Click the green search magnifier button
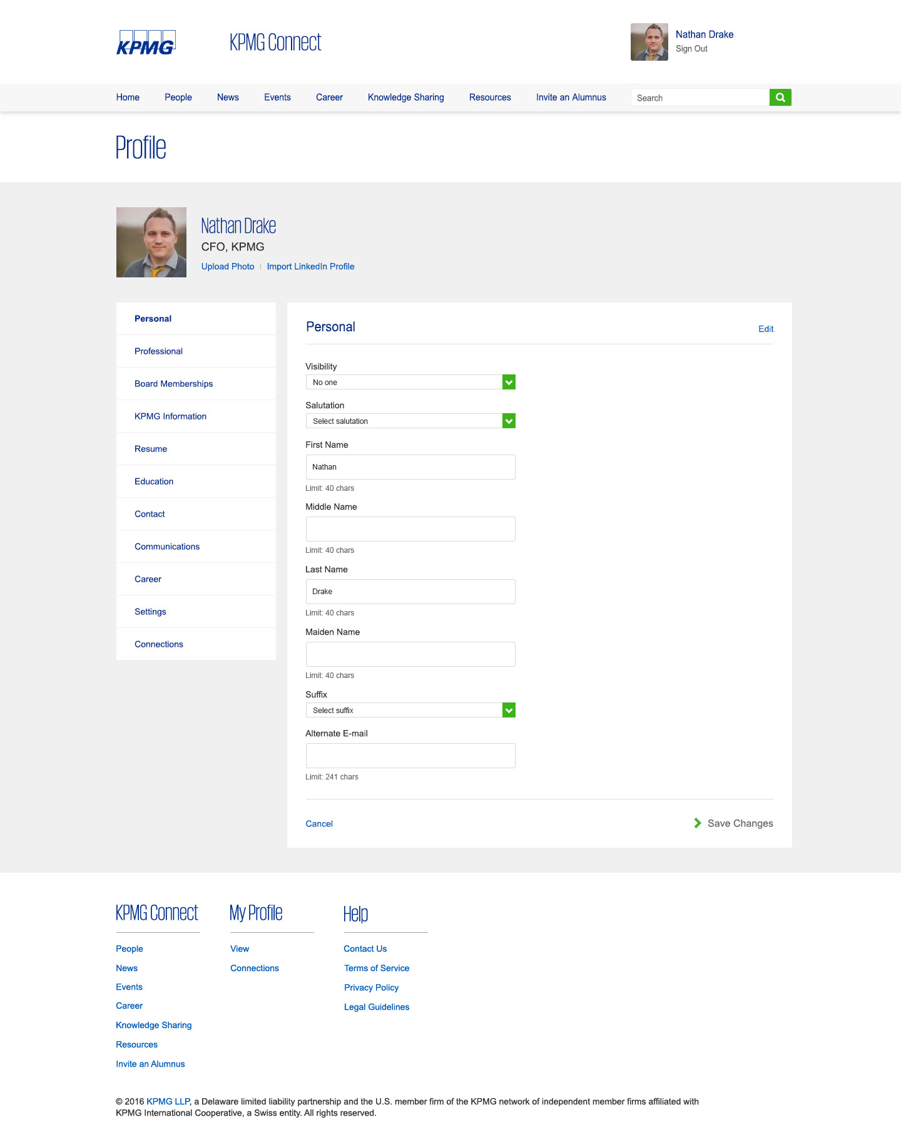 [x=780, y=97]
